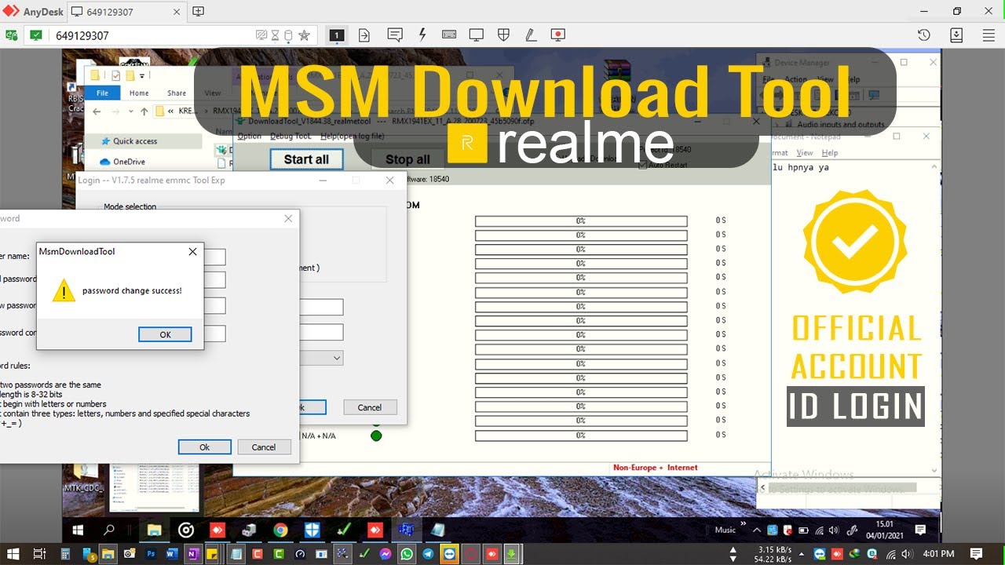Click remote clock showing 15.01

885,530
